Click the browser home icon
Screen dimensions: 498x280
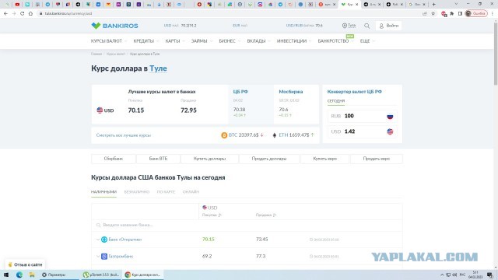pyautogui.click(x=30, y=14)
